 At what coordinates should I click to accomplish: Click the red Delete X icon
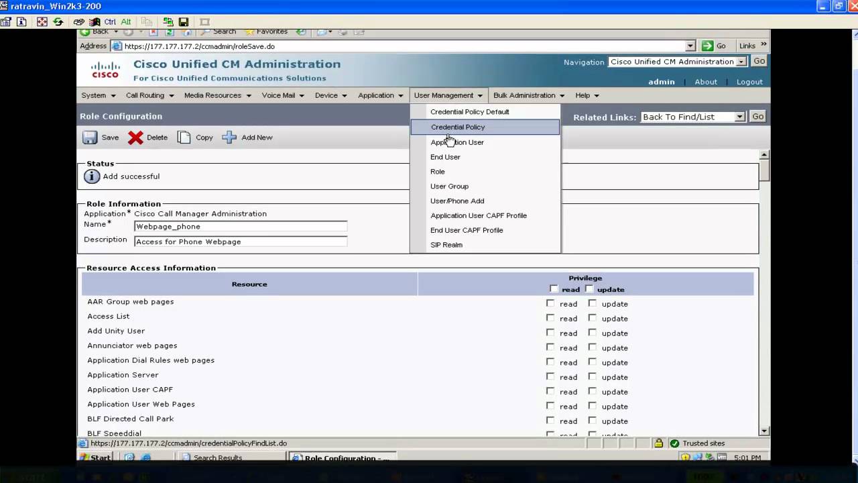(135, 138)
